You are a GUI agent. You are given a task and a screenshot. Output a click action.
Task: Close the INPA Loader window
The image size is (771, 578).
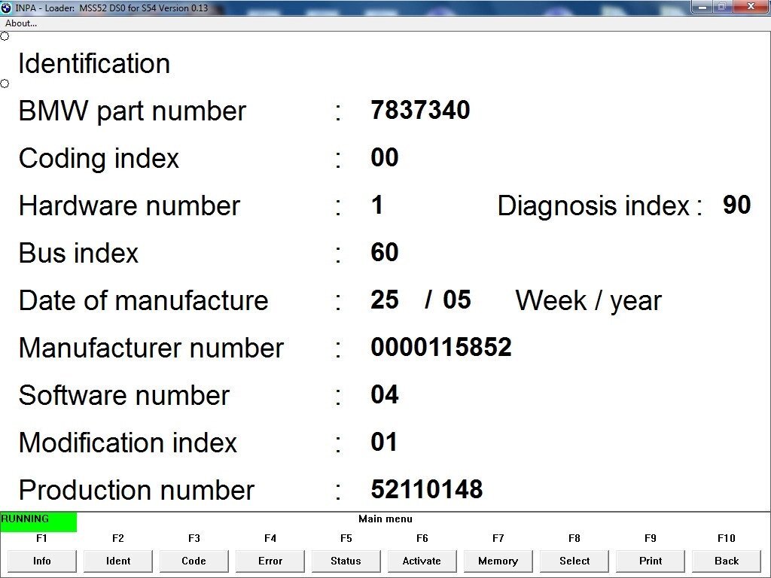(x=751, y=7)
